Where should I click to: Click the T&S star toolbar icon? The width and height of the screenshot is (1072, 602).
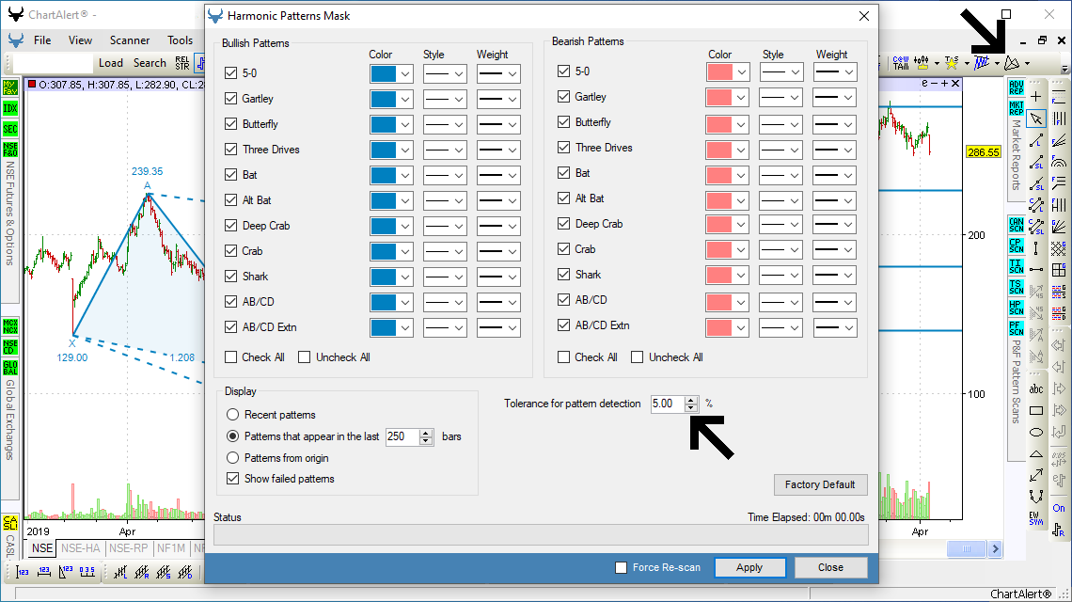pos(952,63)
